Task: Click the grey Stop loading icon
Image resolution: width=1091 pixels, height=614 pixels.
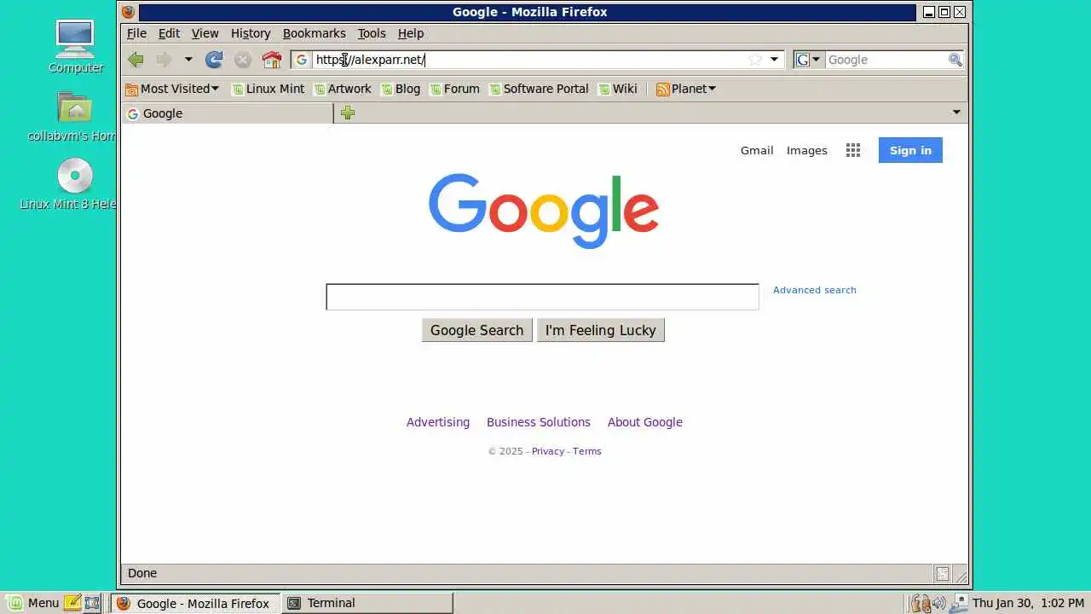Action: (x=243, y=60)
